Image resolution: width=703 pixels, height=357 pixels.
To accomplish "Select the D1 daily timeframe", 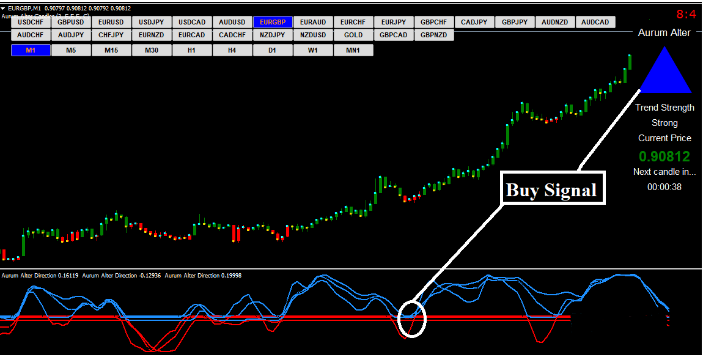I will [273, 50].
